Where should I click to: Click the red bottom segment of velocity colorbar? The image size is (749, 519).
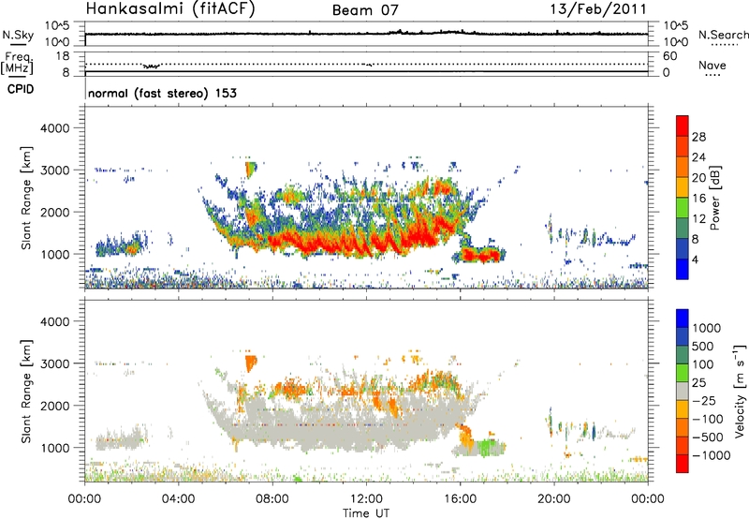click(x=683, y=464)
